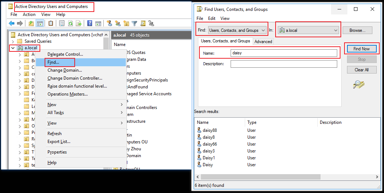Expand the 'Fo' folder under a.local
384x193 pixels.
[20, 93]
